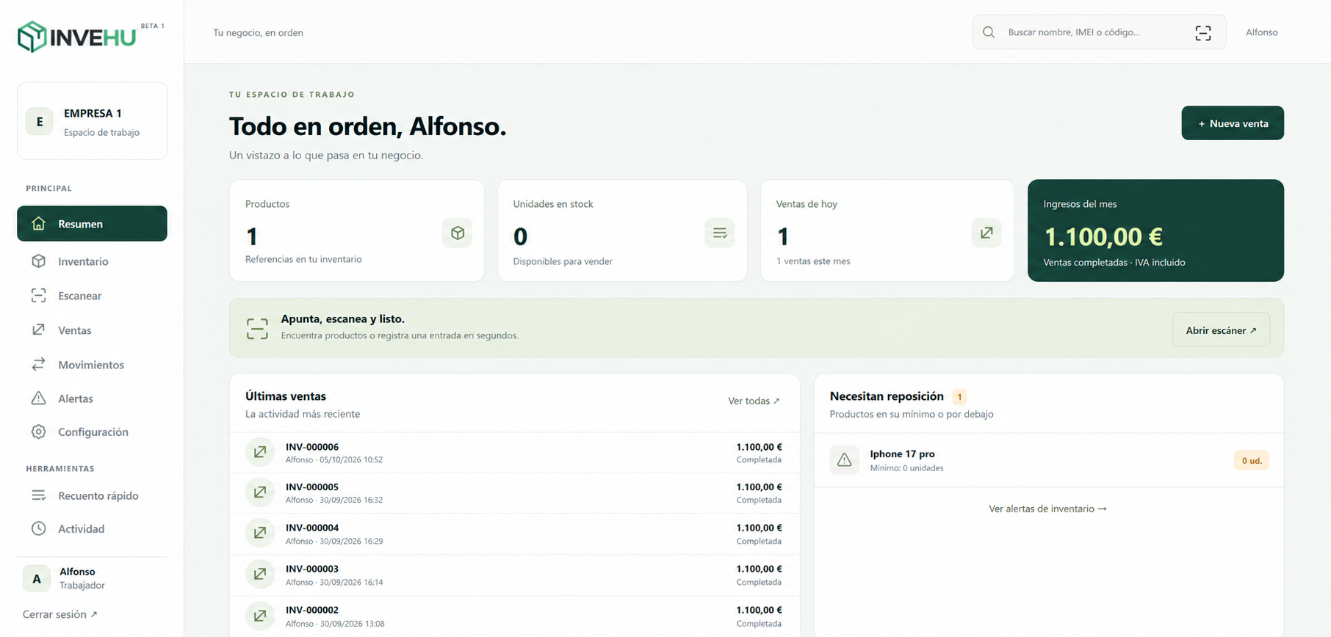Image resolution: width=1331 pixels, height=637 pixels.
Task: Click the Inventario box icon
Action: tap(39, 261)
